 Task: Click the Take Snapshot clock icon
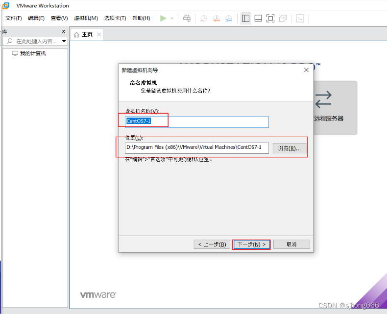point(204,19)
